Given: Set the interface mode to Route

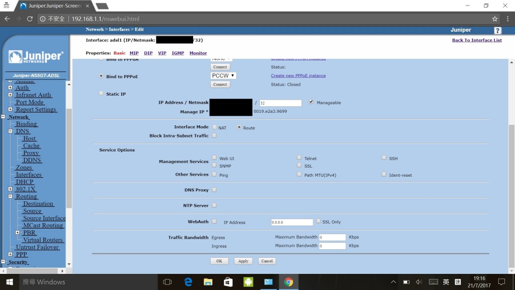Looking at the screenshot, I should (x=239, y=127).
